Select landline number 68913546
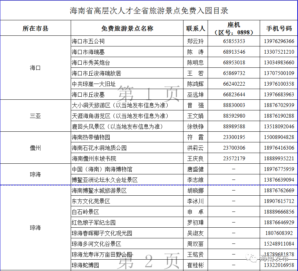This screenshot has width=298, height=271. tap(234, 52)
